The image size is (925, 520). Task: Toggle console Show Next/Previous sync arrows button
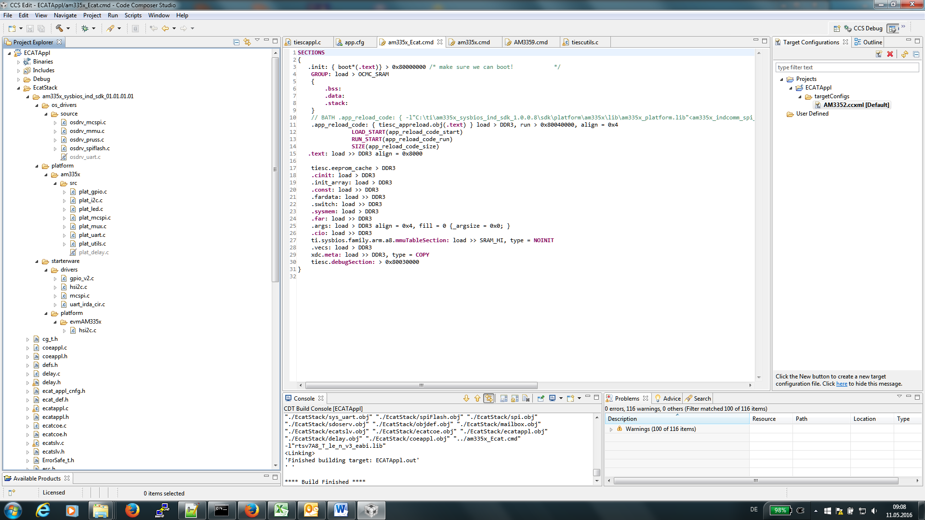coord(489,398)
